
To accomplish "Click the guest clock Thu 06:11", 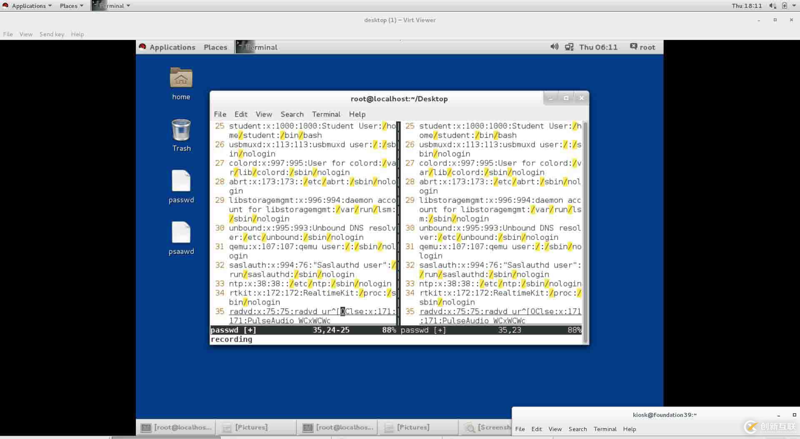I will point(598,47).
